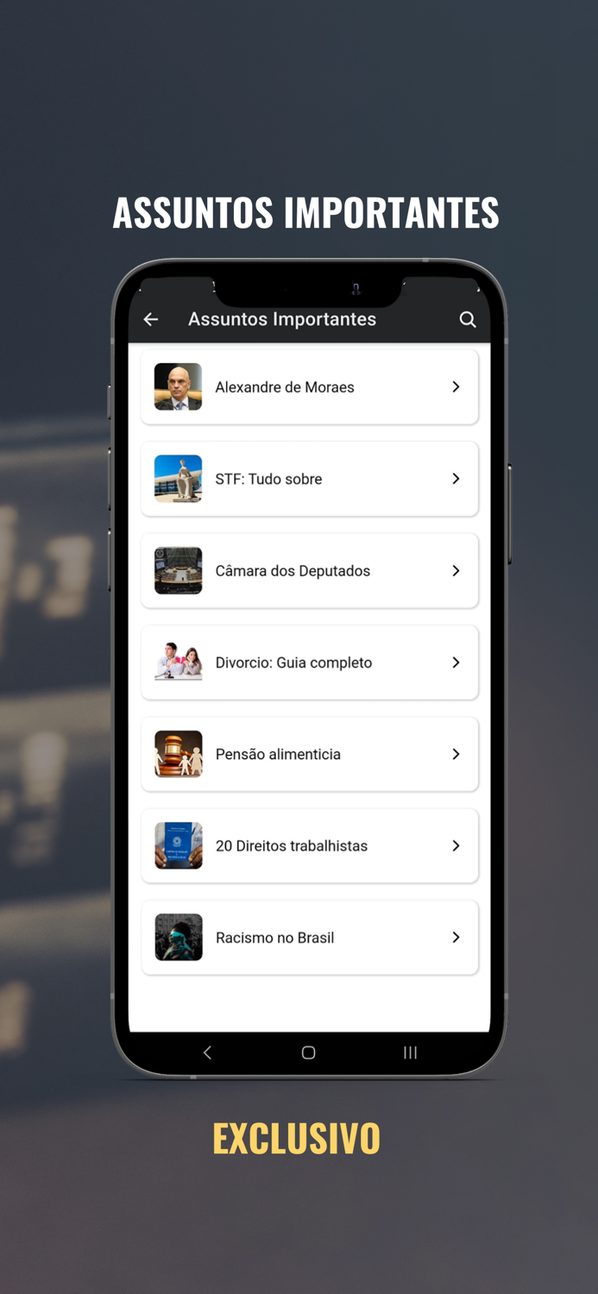
Task: Select the 20 Direitos trabalhistas text
Action: click(292, 846)
